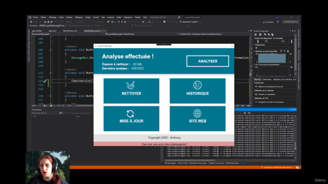The width and height of the screenshot is (328, 184).
Task: Switch to the Pile des appels tab
Action: (170, 163)
